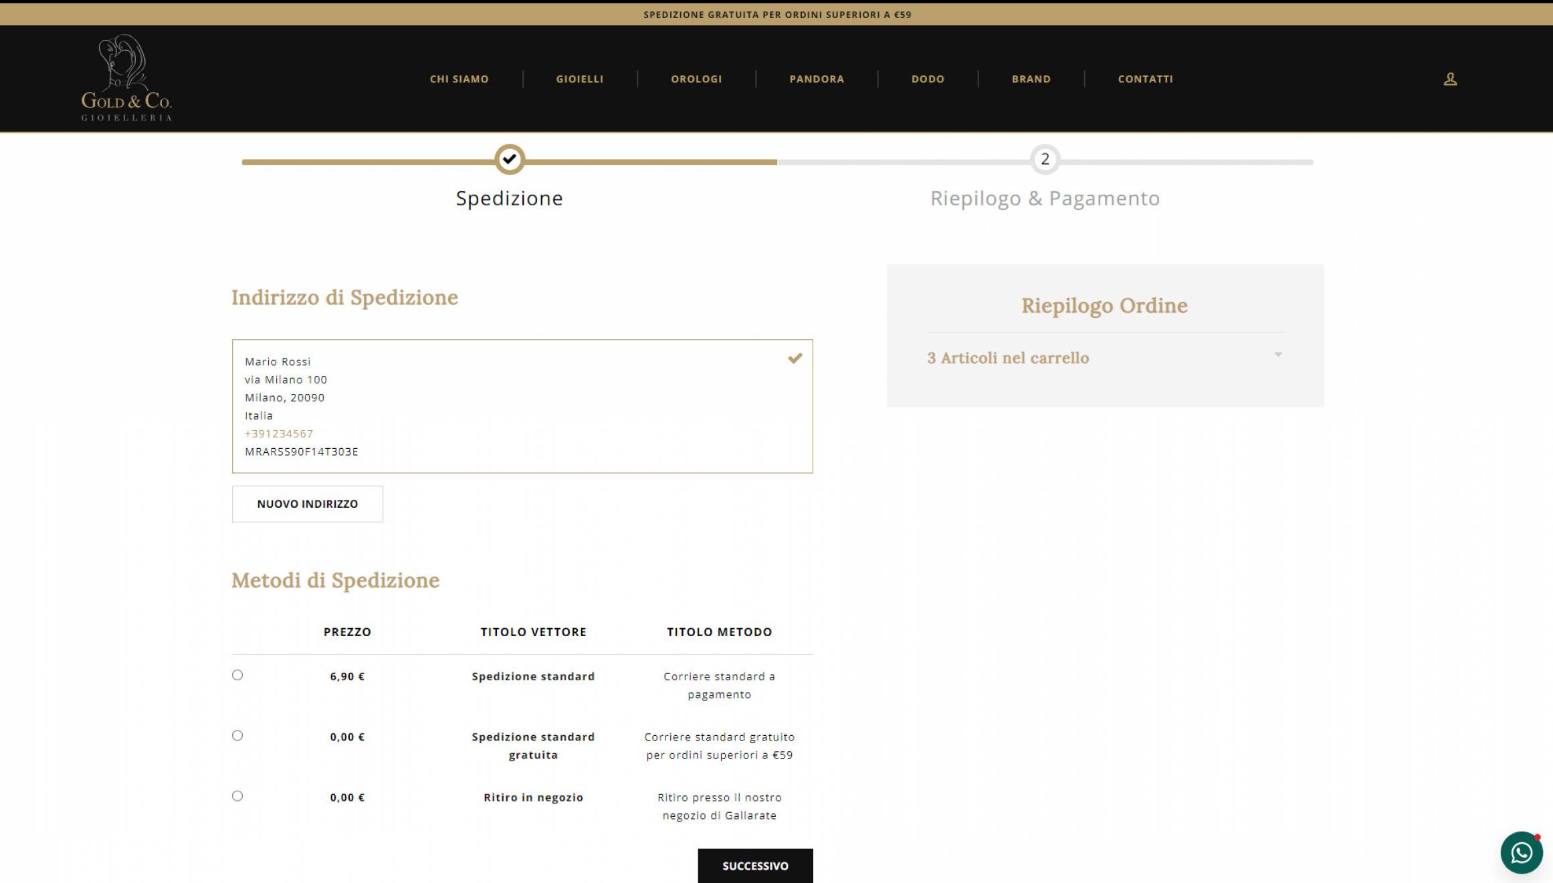Click the 'Spedizione standard gratuita' carrier text

point(533,746)
